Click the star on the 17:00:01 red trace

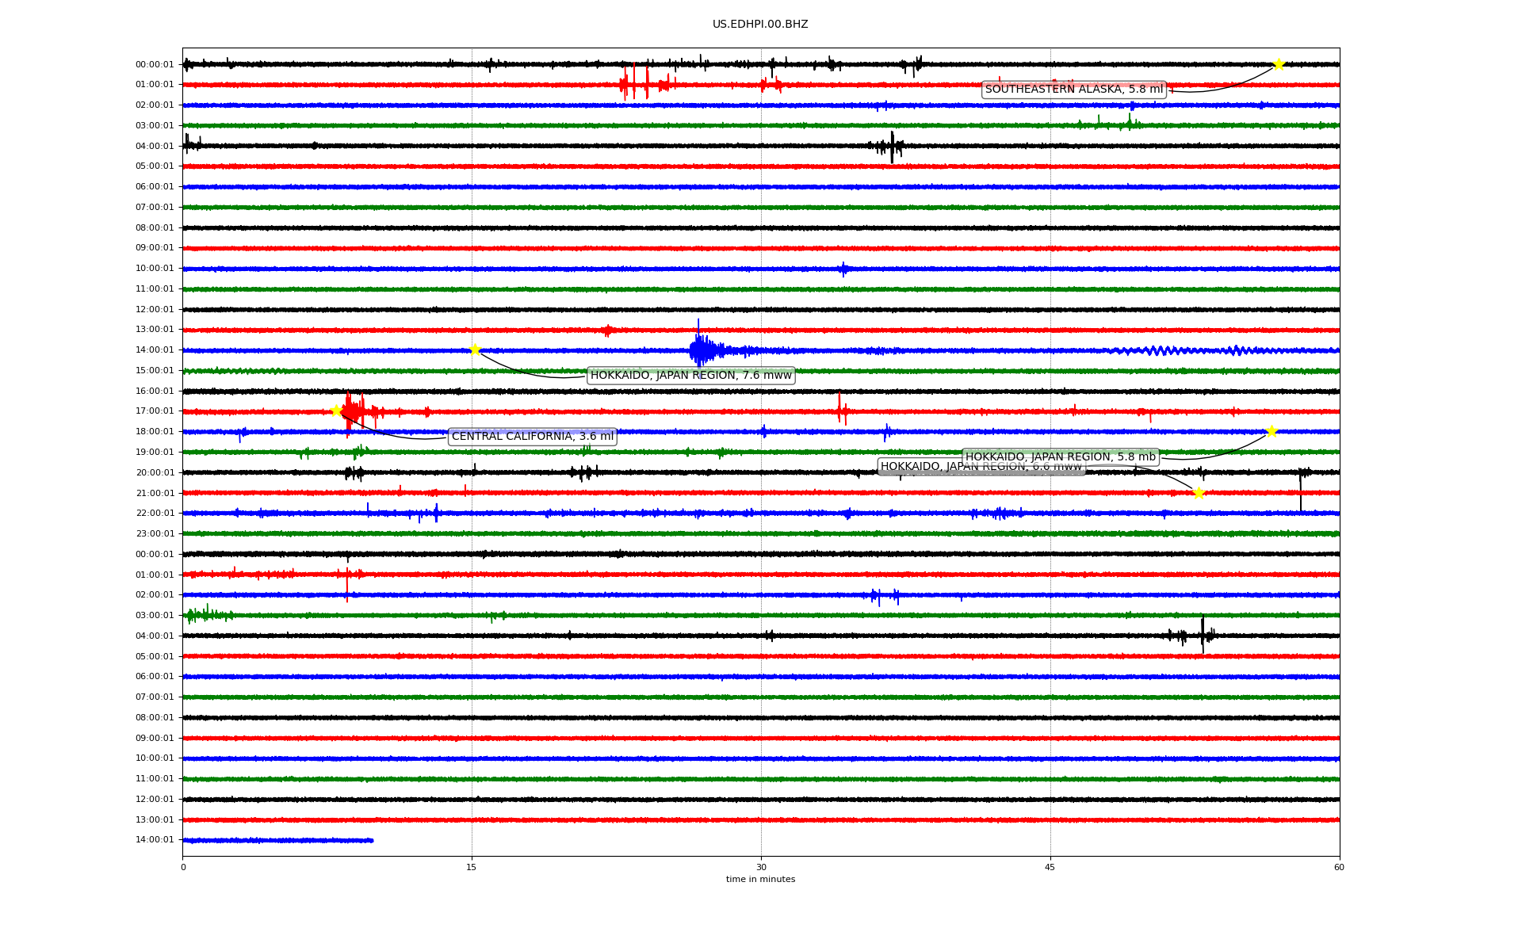click(x=336, y=411)
